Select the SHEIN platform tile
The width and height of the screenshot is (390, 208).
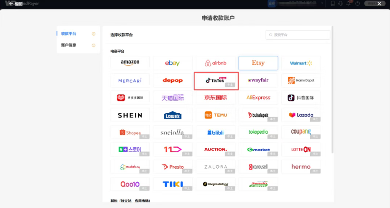point(130,115)
